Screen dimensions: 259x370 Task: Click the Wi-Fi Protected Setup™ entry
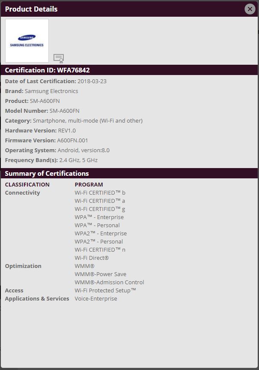pyautogui.click(x=105, y=290)
